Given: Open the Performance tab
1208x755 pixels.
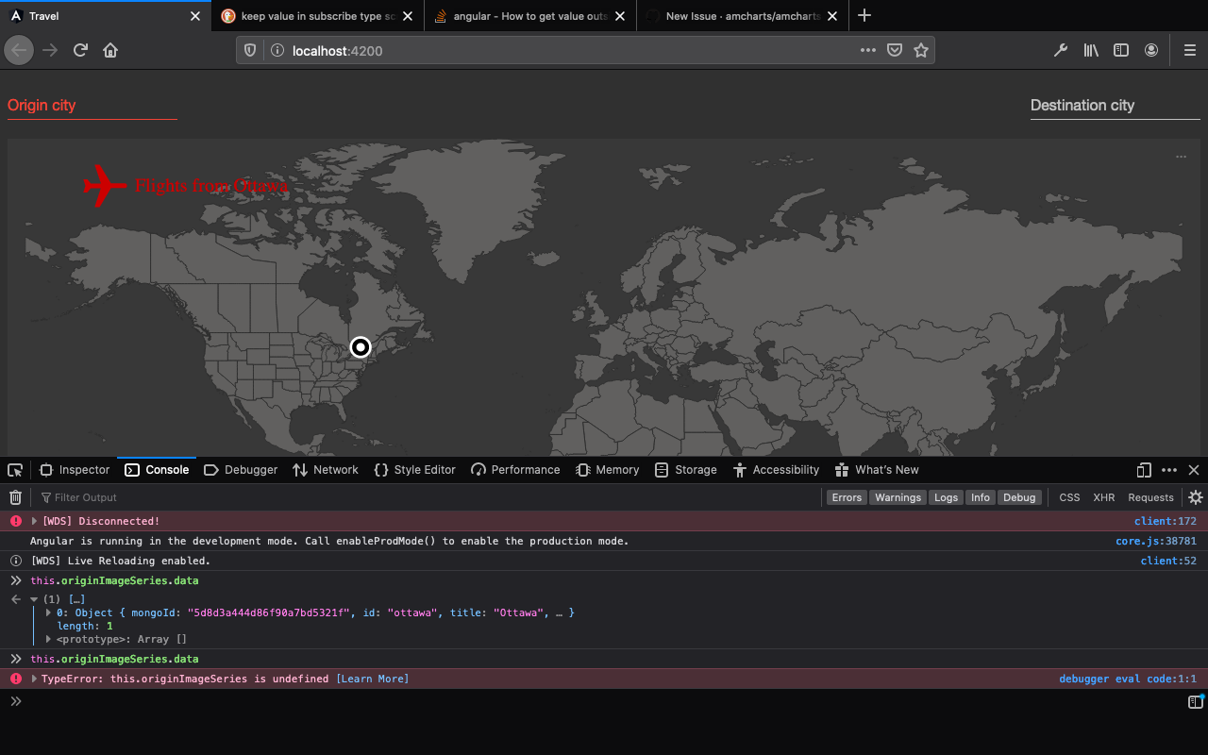Looking at the screenshot, I should (x=515, y=469).
